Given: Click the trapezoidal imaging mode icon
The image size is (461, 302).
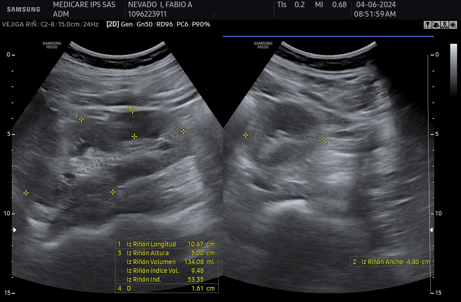Looking at the screenshot, I should click(x=427, y=25).
